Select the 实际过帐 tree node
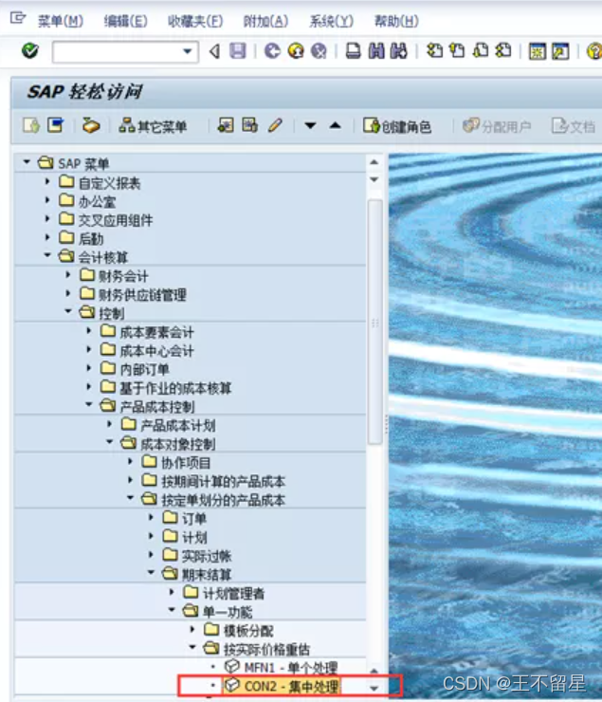 (207, 556)
